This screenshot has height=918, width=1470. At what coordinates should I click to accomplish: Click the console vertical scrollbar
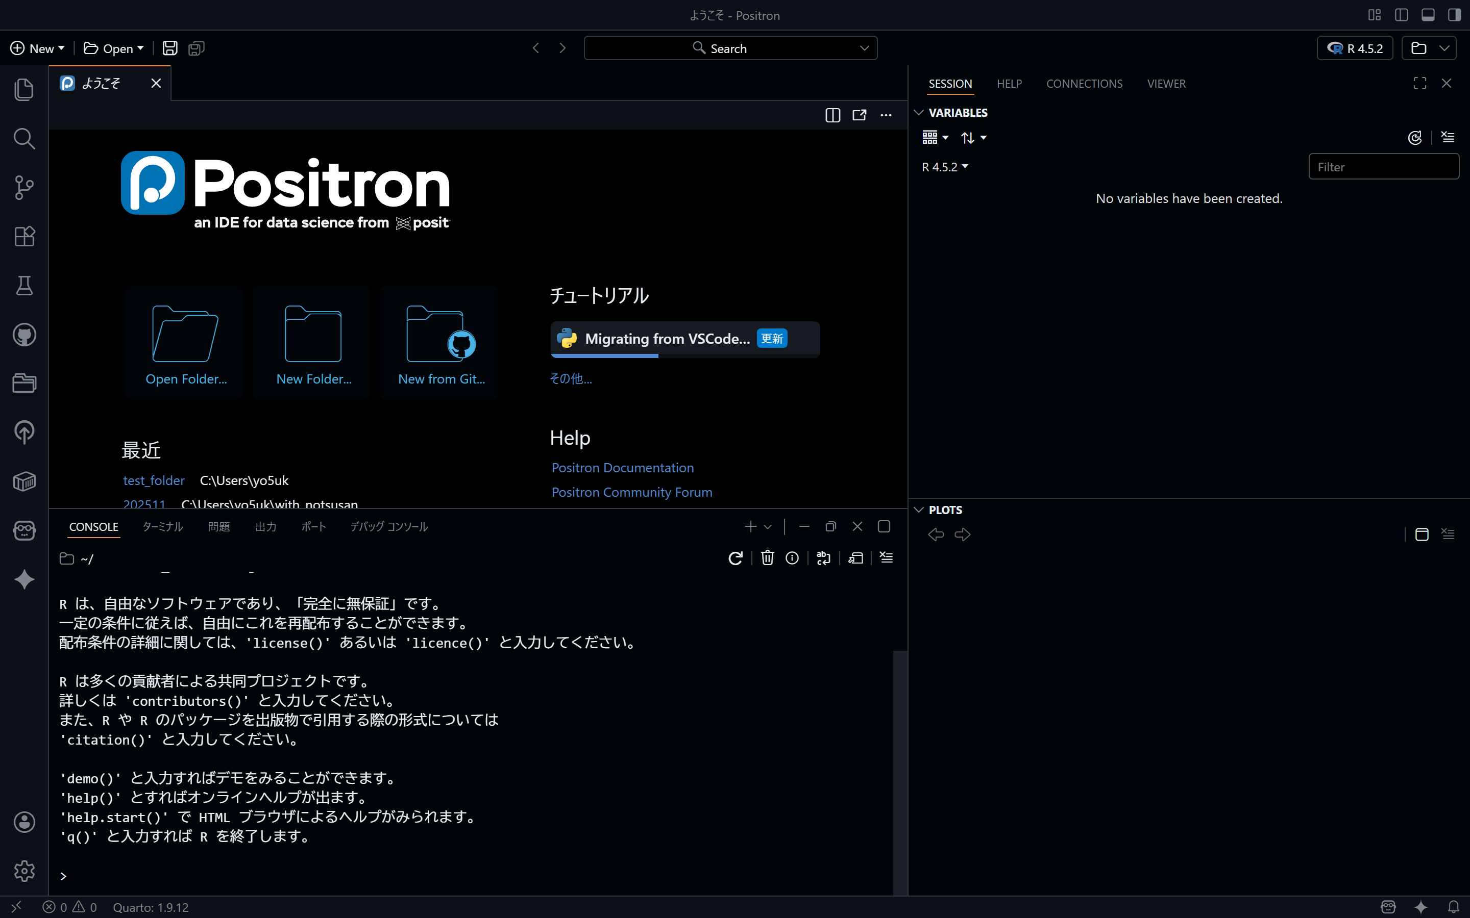(x=900, y=771)
